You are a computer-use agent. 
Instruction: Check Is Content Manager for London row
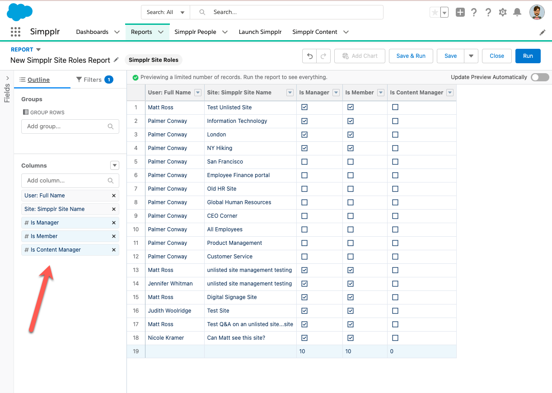tap(395, 135)
